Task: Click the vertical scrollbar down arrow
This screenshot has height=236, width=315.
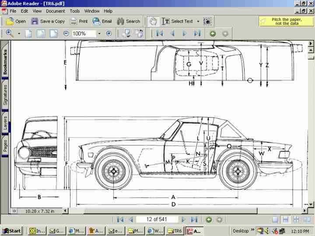Action: click(311, 204)
